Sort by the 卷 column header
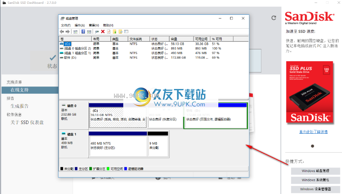Image resolution: width=342 pixels, height=194 pixels. coord(75,39)
